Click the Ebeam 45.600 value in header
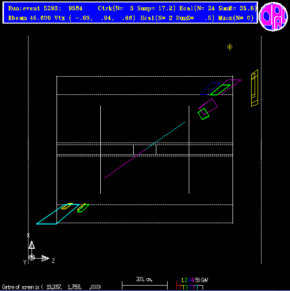Image resolution: width=290 pixels, height=291 pixels. 29,18
